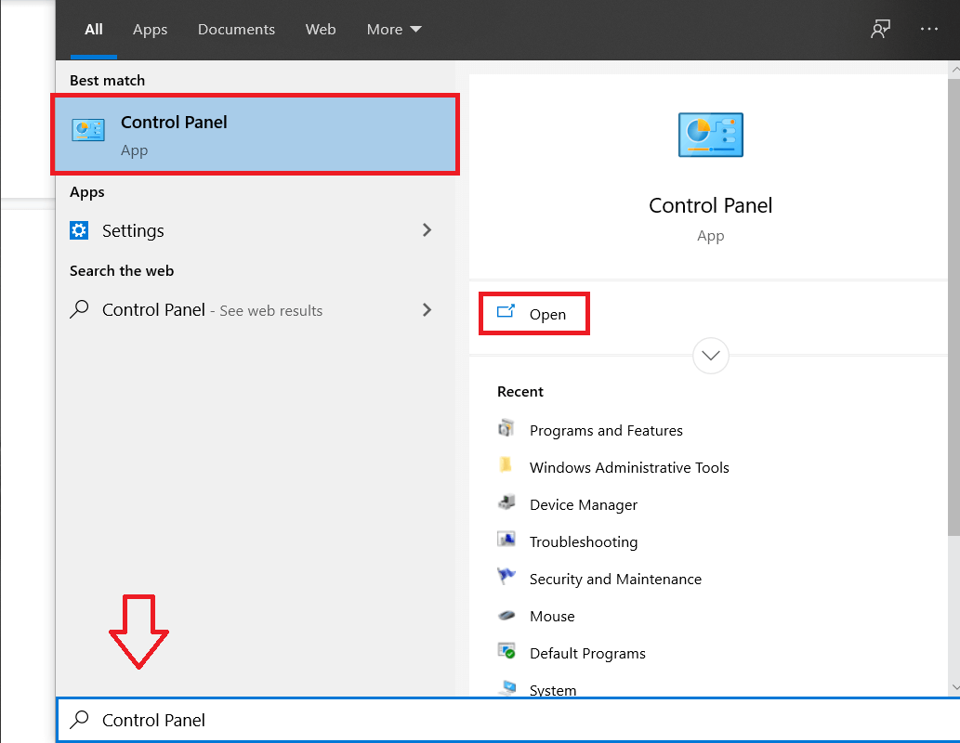The width and height of the screenshot is (960, 743).
Task: Open the ellipsis options menu
Action: coord(929,29)
